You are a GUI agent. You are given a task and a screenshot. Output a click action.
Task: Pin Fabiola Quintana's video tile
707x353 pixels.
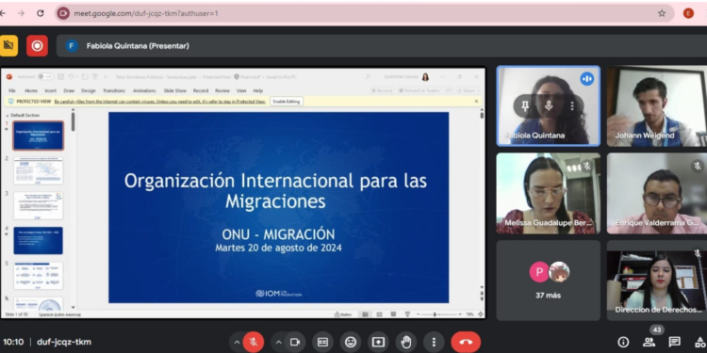pyautogui.click(x=525, y=105)
